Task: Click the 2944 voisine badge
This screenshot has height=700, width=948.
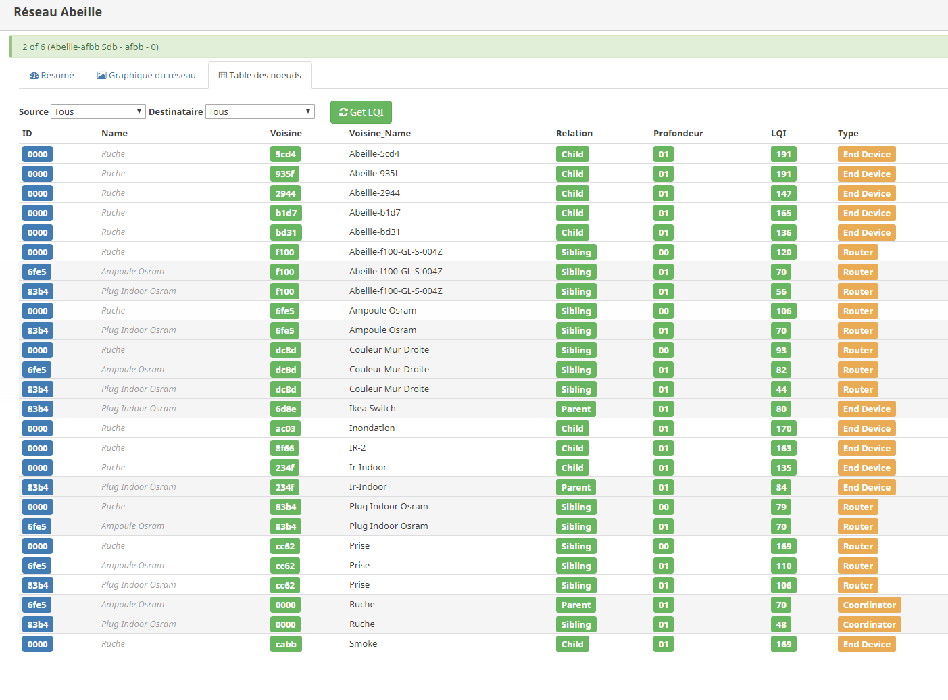Action: click(285, 193)
